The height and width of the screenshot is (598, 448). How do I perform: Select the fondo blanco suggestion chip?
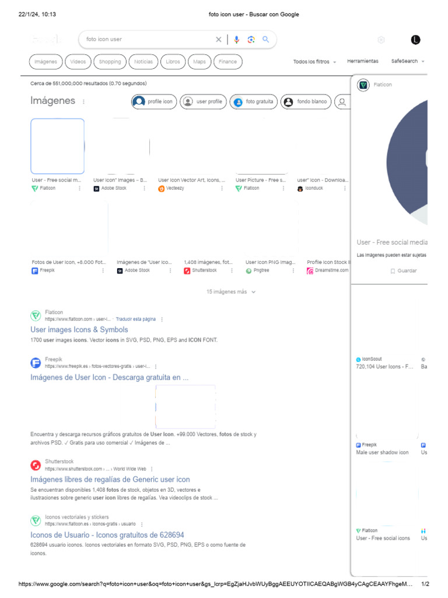pos(306,102)
